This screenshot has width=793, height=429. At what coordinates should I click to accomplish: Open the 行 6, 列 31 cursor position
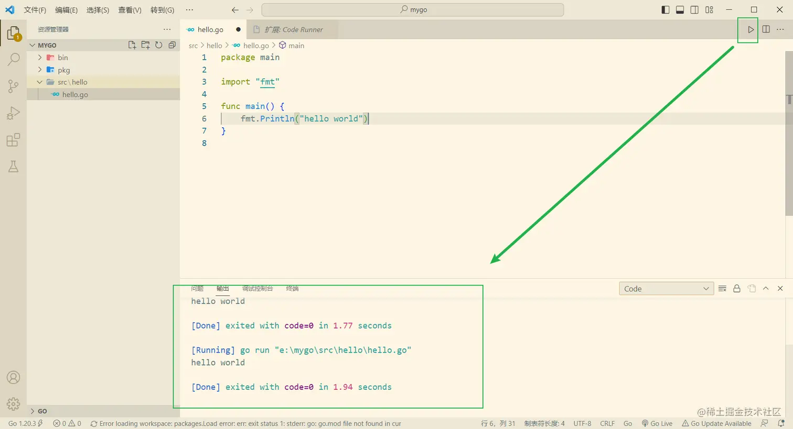click(498, 423)
